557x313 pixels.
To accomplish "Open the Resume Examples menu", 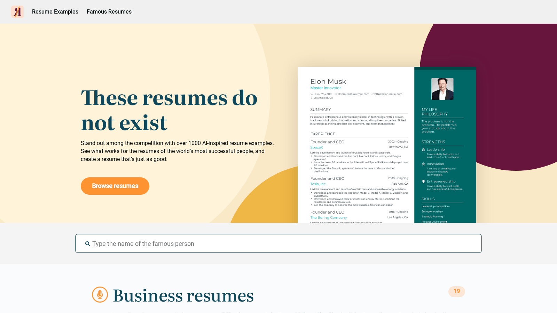I will [55, 12].
